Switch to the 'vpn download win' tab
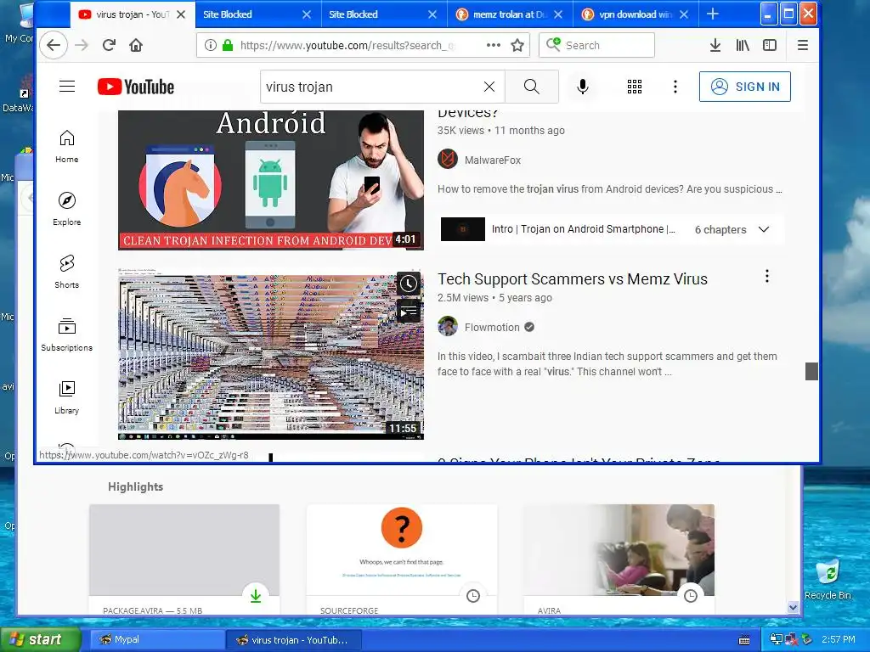The image size is (870, 652). 635,14
